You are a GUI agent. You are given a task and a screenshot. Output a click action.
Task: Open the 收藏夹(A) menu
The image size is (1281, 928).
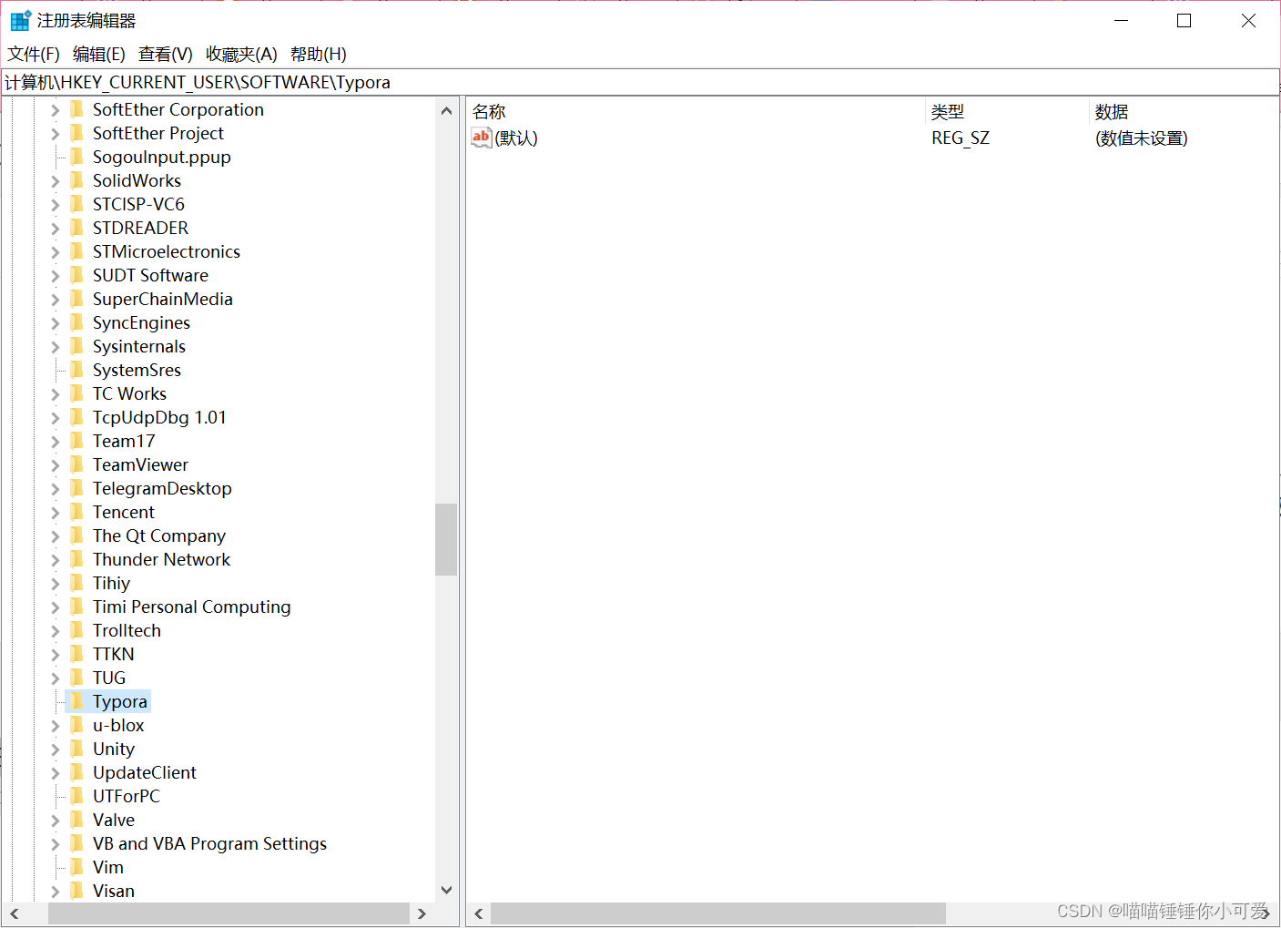(x=241, y=54)
